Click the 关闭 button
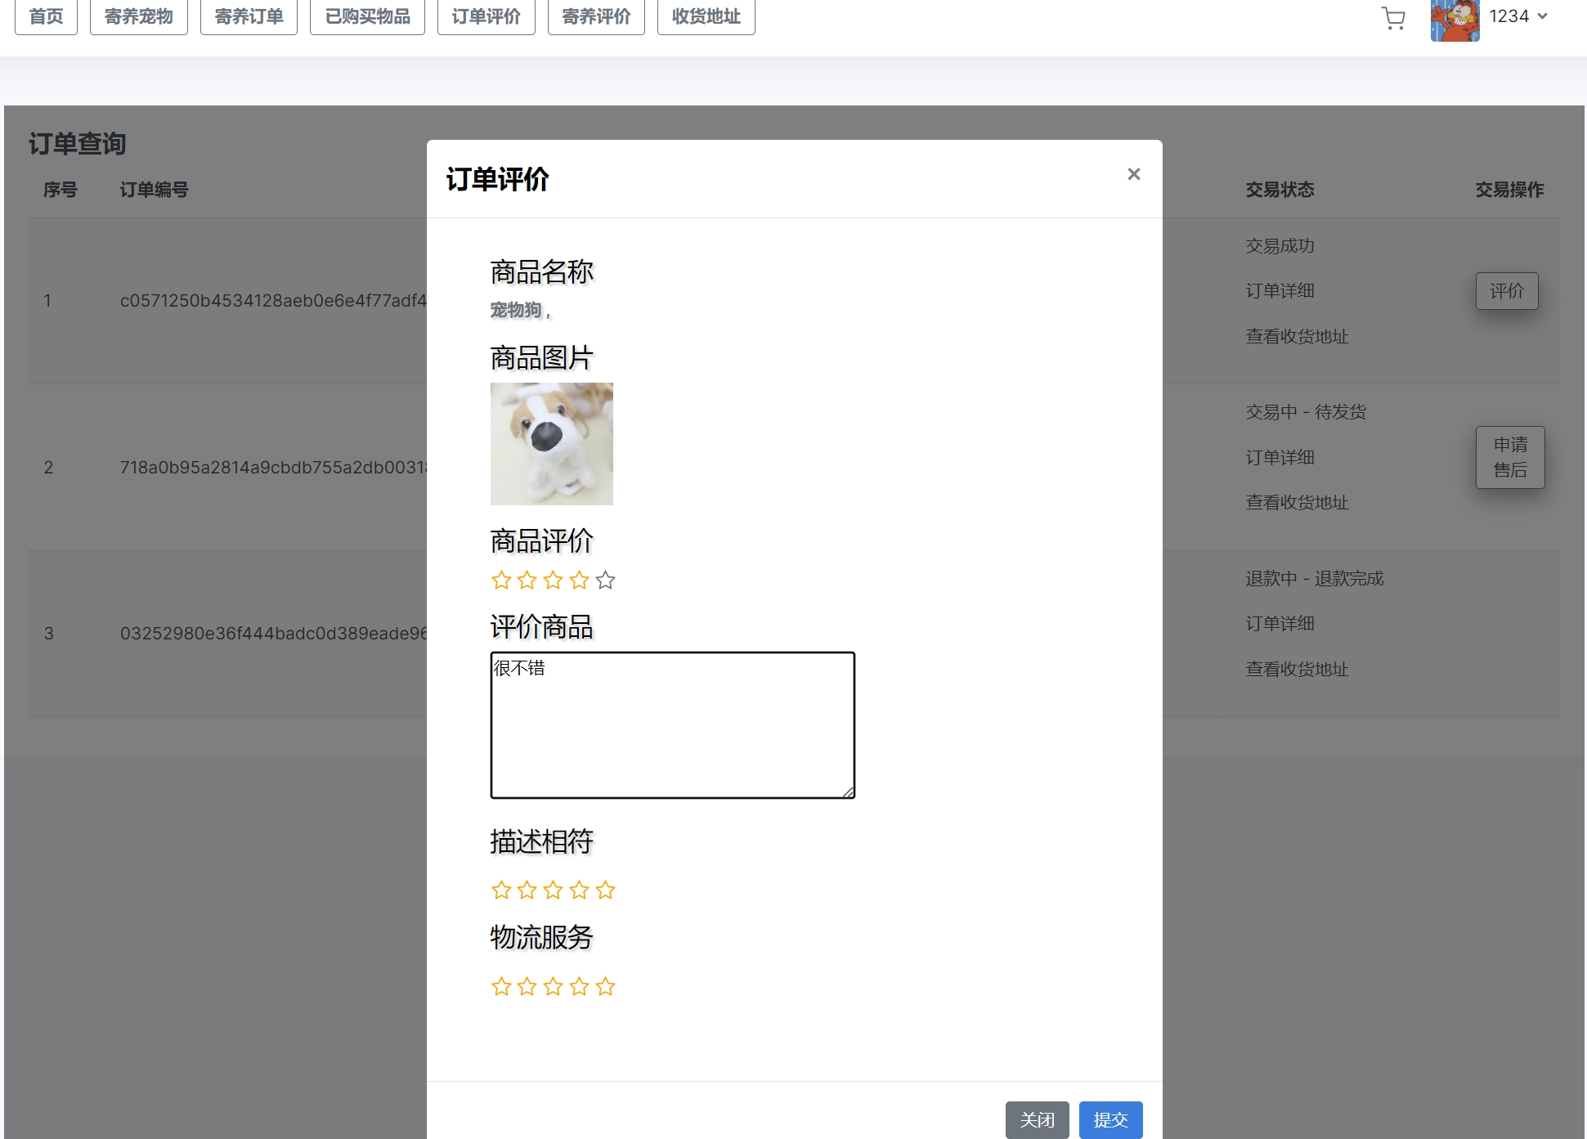 click(1037, 1119)
